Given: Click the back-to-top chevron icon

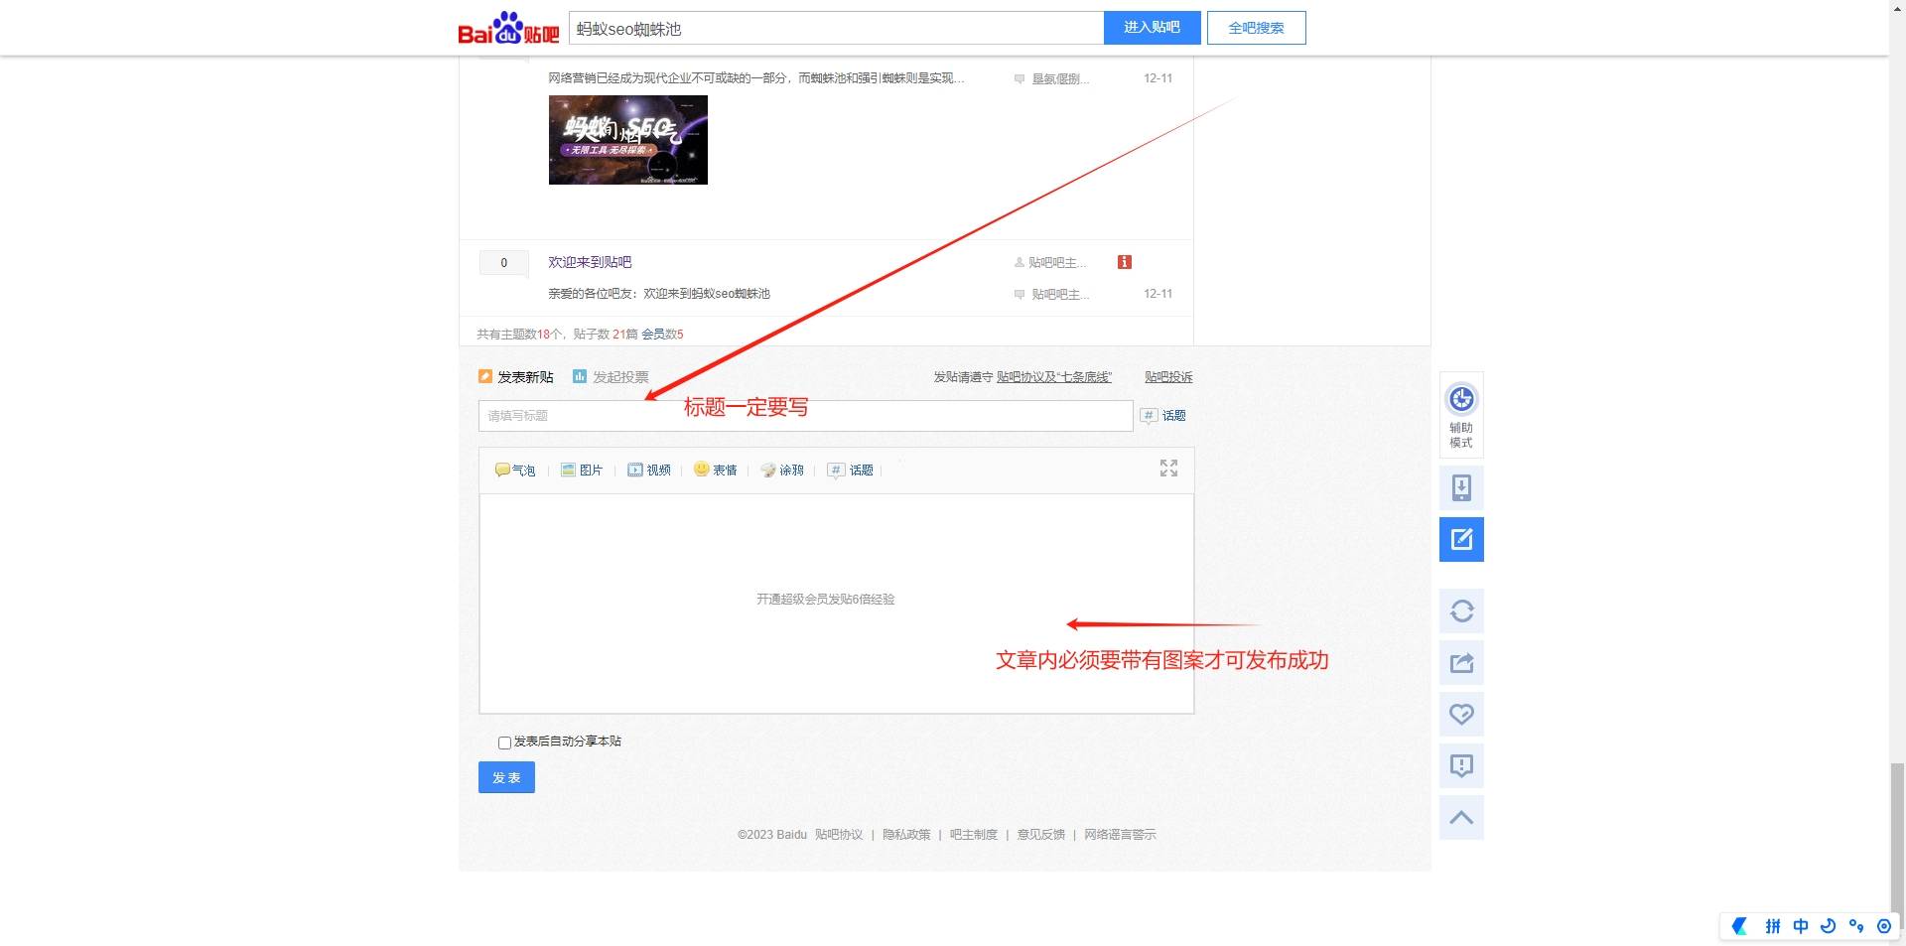Looking at the screenshot, I should [x=1461, y=817].
